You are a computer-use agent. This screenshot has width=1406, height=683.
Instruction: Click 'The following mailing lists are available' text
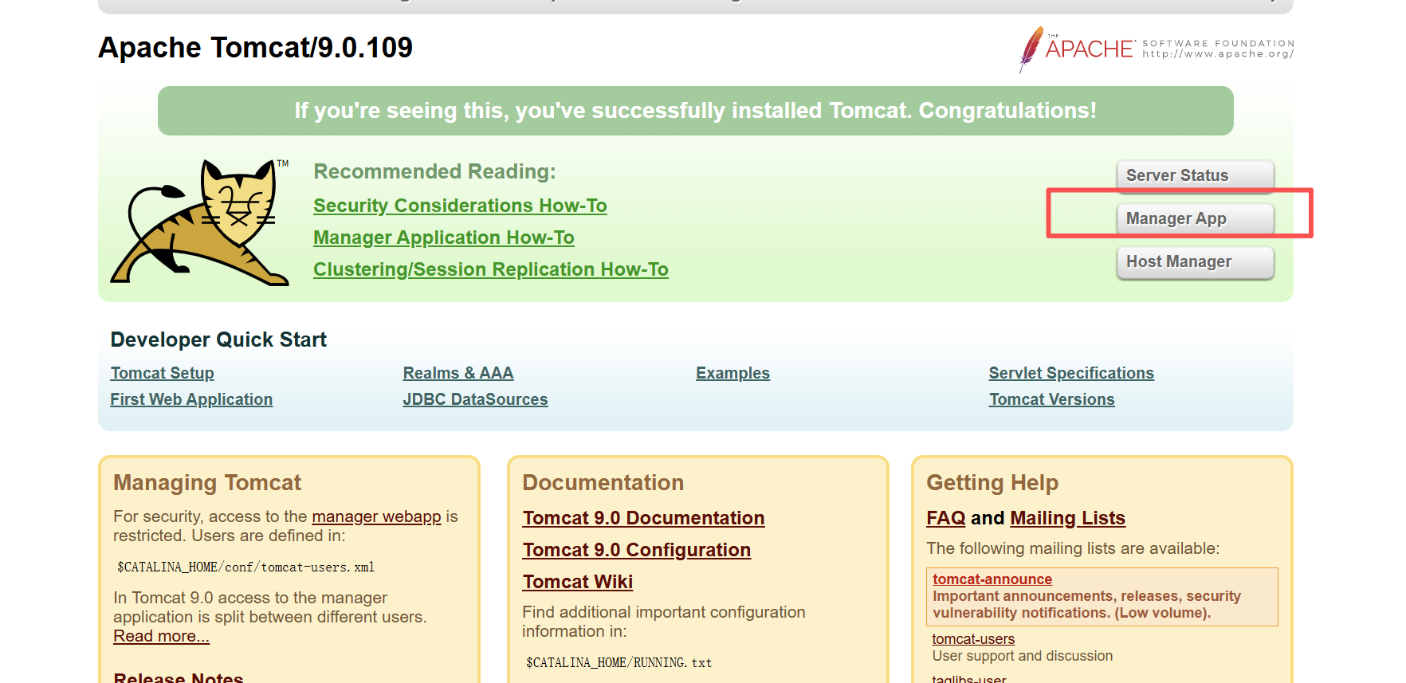pyautogui.click(x=1073, y=548)
